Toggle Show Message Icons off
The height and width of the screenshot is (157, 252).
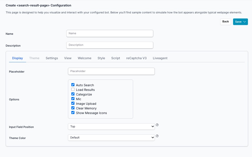73,112
